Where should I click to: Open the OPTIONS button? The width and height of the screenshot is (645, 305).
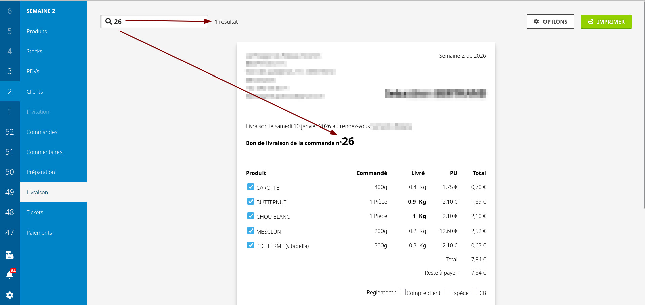tap(550, 22)
